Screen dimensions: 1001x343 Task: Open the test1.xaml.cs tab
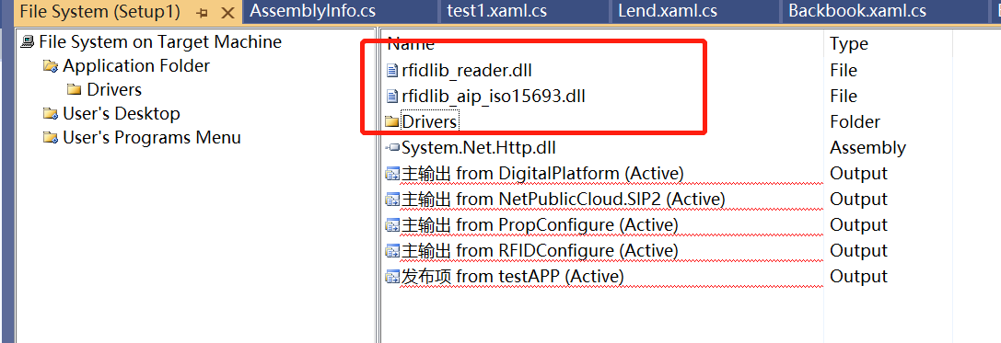point(496,11)
